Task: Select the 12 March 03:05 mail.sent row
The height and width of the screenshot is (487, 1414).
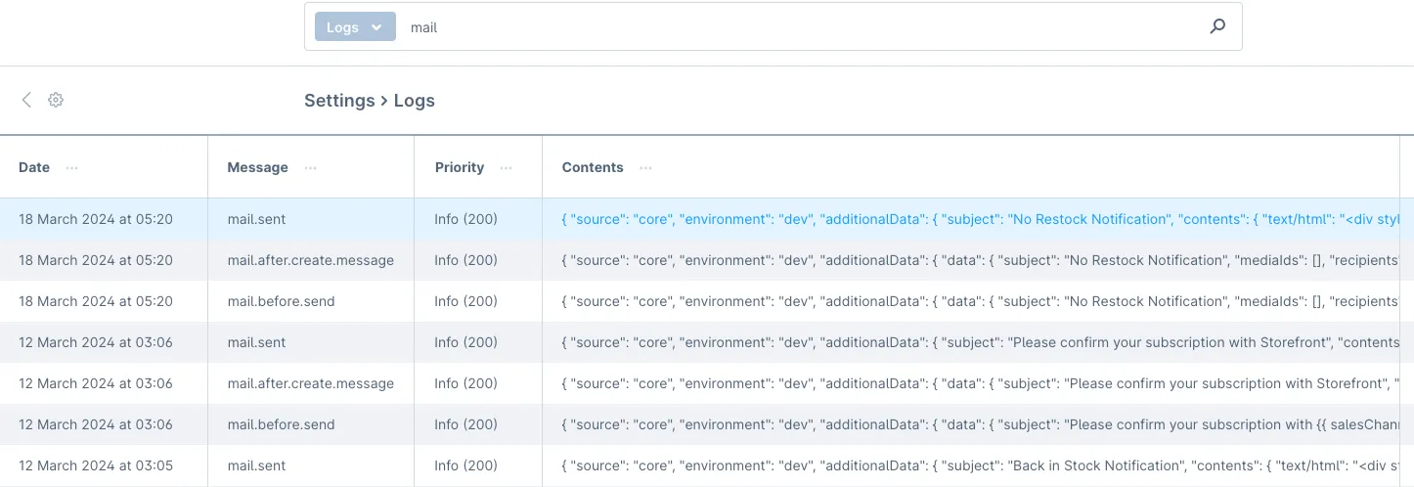Action: click(256, 465)
